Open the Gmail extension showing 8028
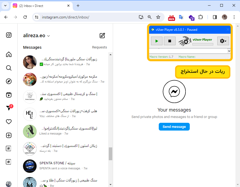 [171, 18]
